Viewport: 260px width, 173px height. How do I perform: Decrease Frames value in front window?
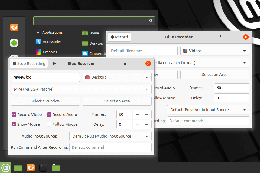(137, 114)
